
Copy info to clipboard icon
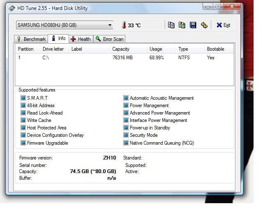coord(171,25)
